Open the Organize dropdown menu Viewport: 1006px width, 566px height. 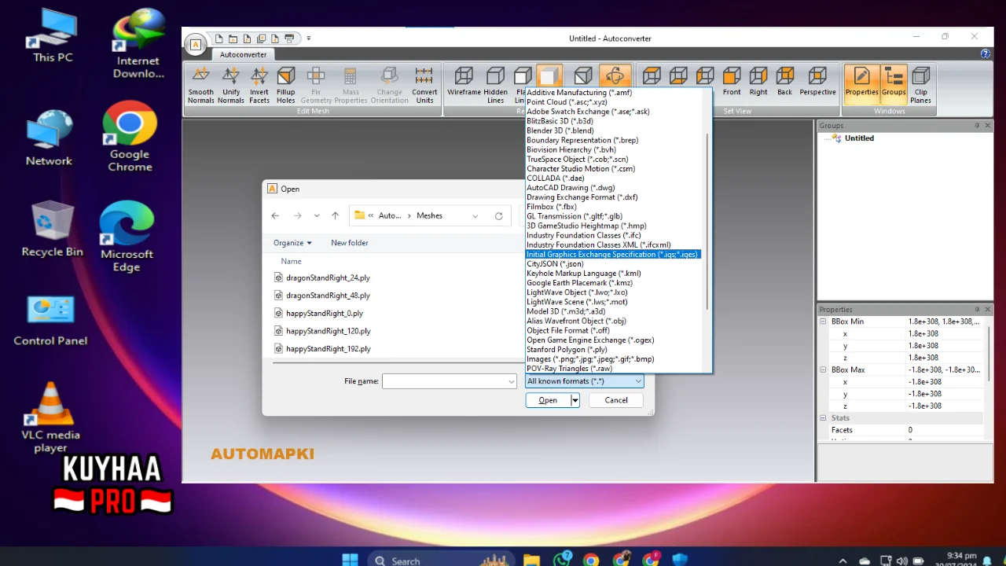pos(292,243)
